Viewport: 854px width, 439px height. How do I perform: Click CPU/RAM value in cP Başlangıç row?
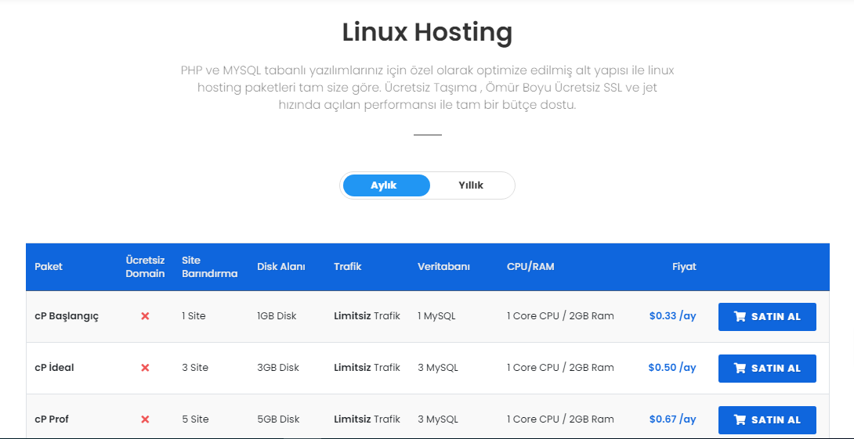pyautogui.click(x=560, y=316)
